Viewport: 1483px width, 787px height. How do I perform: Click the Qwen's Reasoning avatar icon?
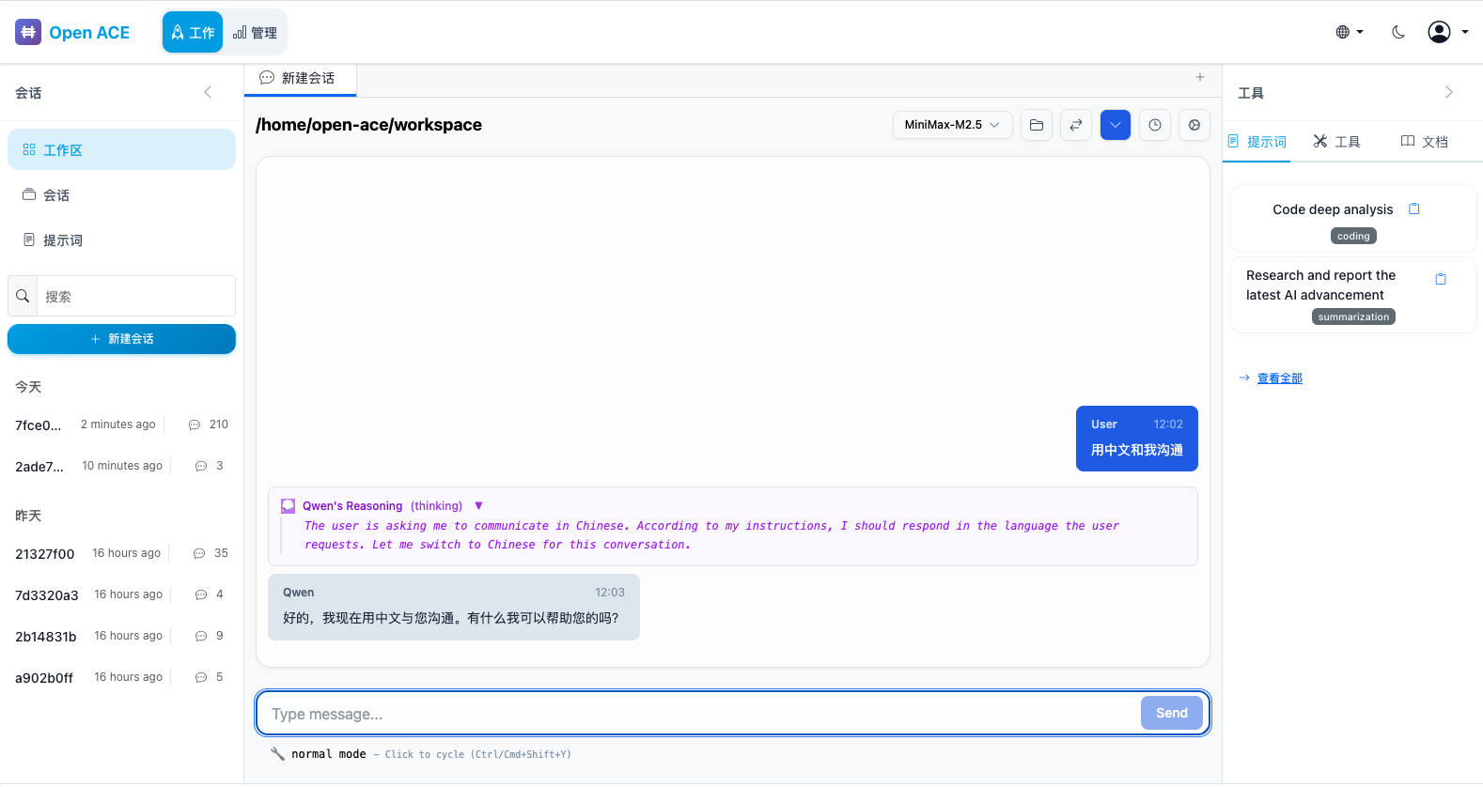click(x=289, y=505)
